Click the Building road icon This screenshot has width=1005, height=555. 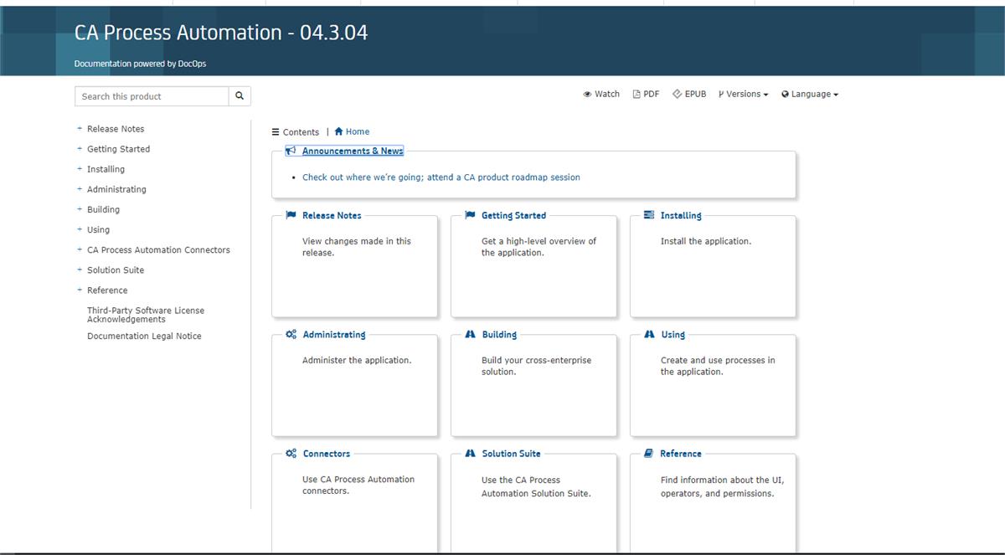[470, 335]
